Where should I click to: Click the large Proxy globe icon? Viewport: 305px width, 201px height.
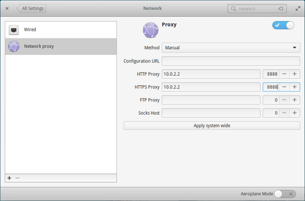(x=150, y=30)
